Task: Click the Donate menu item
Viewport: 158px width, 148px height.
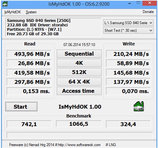Action: (148, 12)
